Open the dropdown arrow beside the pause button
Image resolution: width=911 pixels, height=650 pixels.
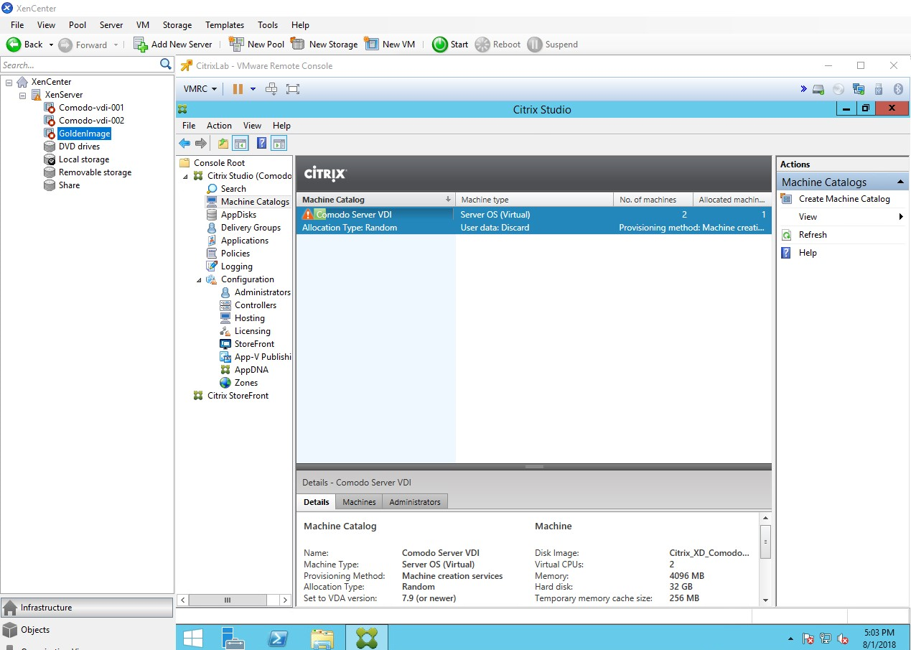tap(253, 89)
